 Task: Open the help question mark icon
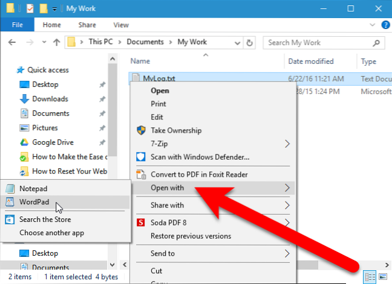383,25
